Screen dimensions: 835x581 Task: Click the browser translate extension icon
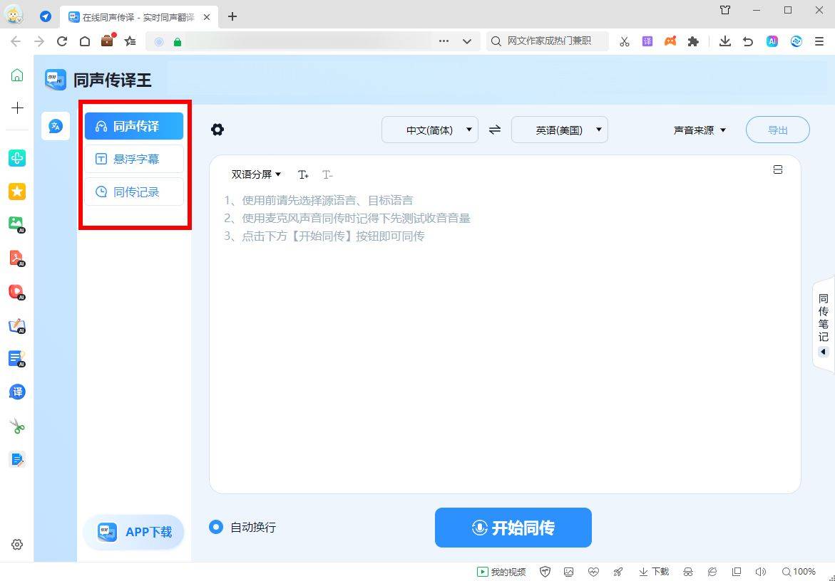(647, 41)
